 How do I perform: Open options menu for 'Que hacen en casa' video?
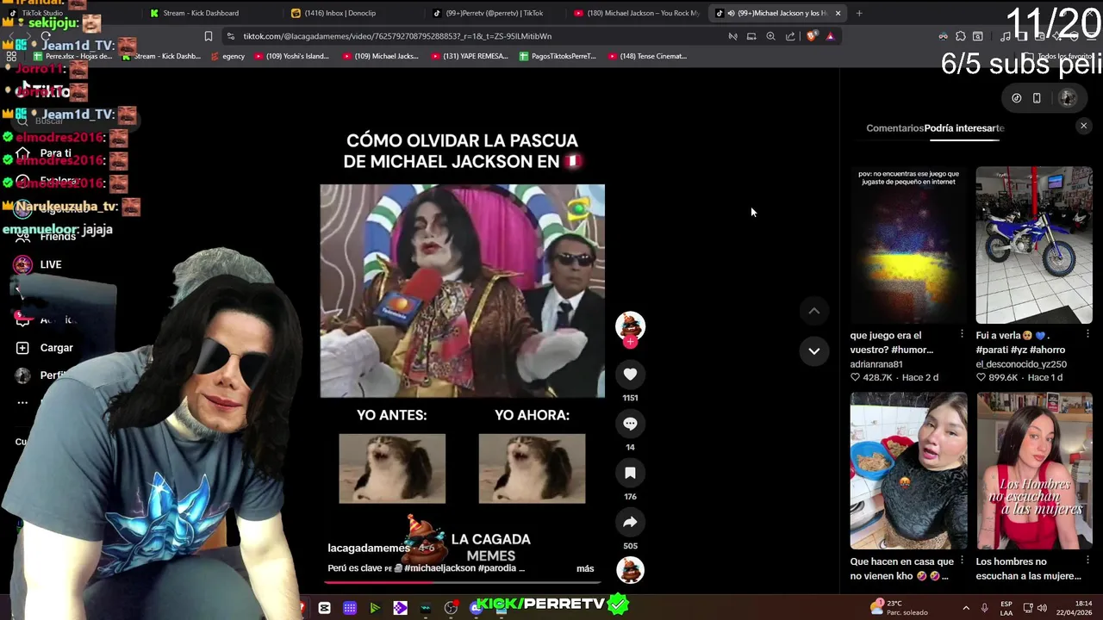(x=962, y=560)
